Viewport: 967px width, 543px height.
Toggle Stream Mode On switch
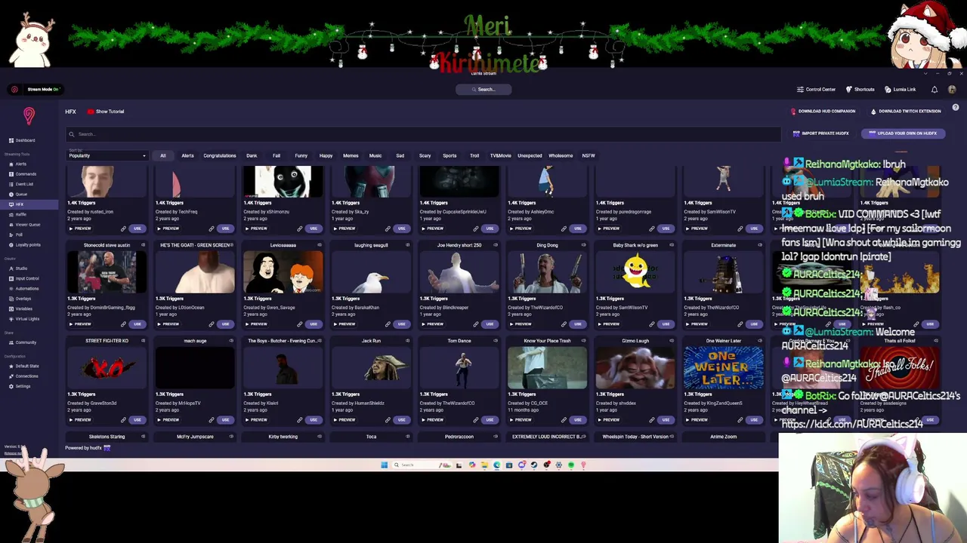click(35, 89)
